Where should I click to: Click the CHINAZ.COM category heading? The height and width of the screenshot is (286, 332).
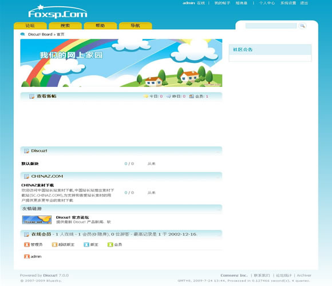point(47,176)
